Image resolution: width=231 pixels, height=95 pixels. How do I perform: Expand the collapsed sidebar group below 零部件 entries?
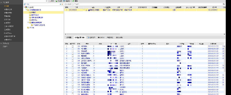pos(1,43)
